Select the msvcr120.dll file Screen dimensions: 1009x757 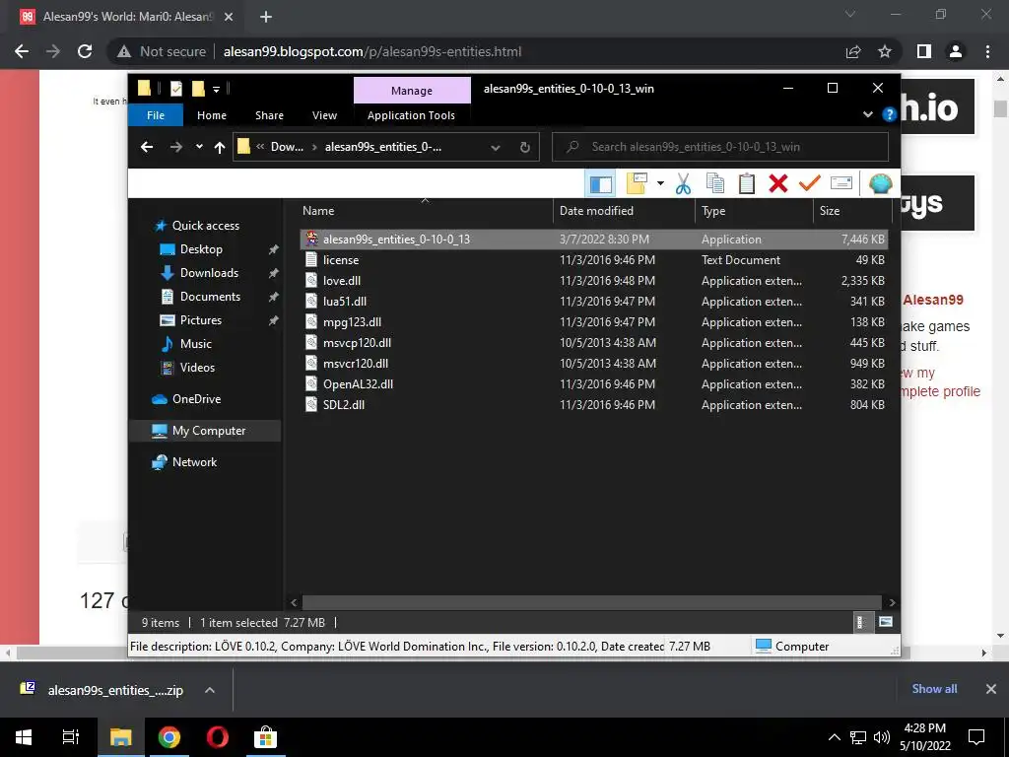click(594, 363)
